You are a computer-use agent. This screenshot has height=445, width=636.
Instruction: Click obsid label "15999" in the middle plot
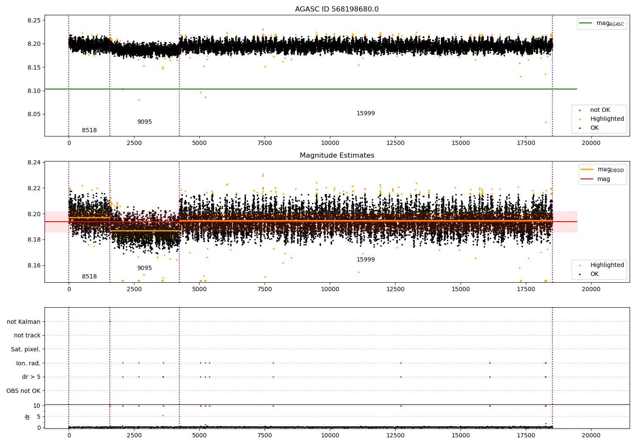[x=365, y=260]
